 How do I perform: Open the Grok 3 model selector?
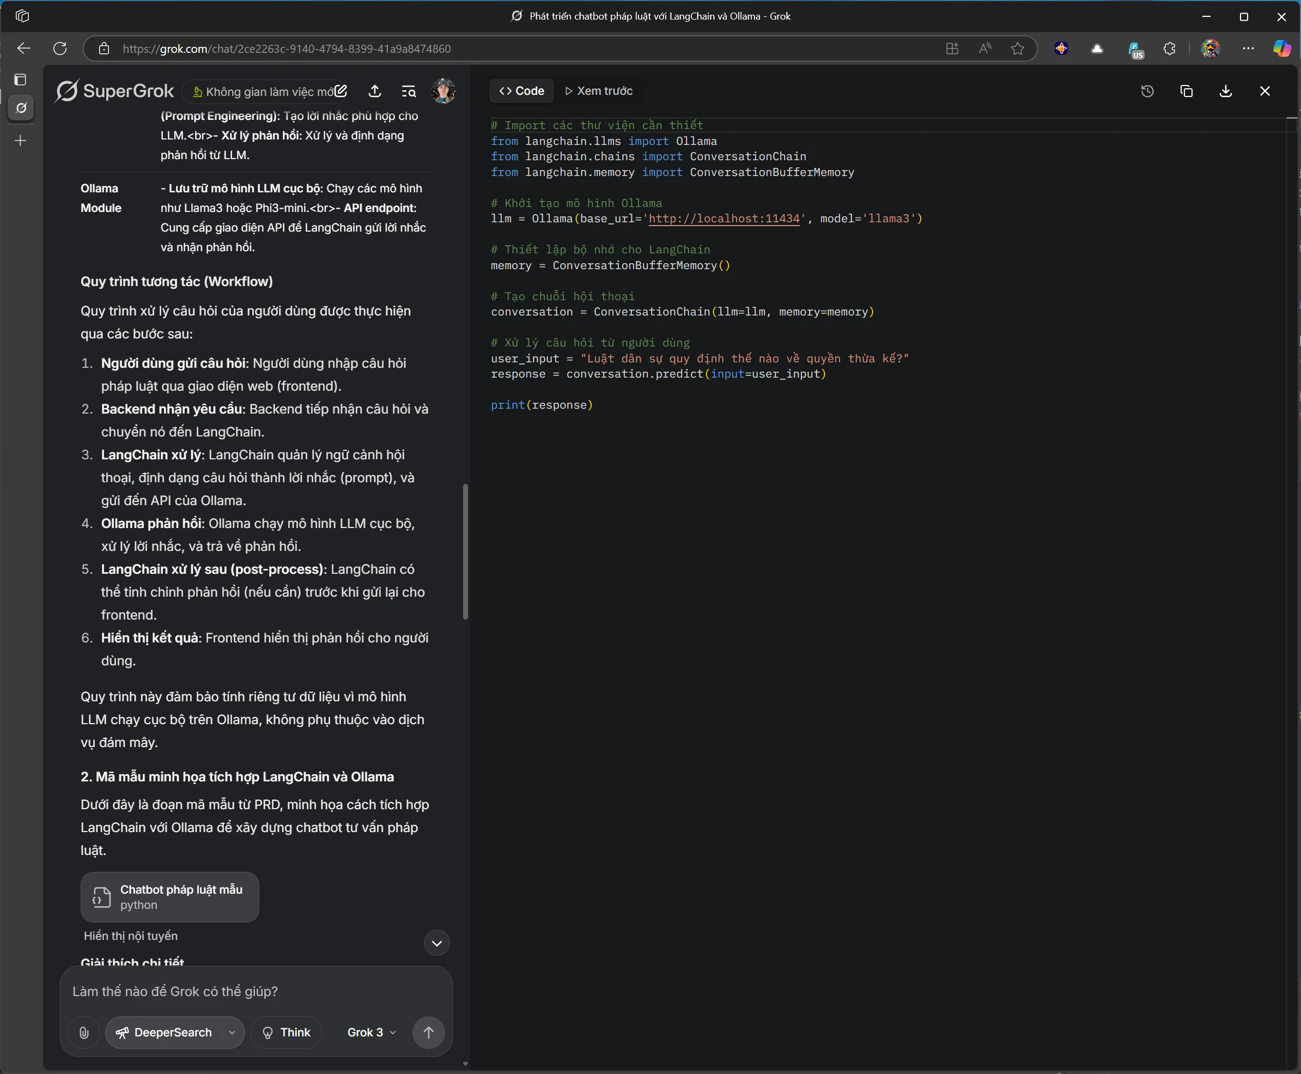[x=371, y=1032]
